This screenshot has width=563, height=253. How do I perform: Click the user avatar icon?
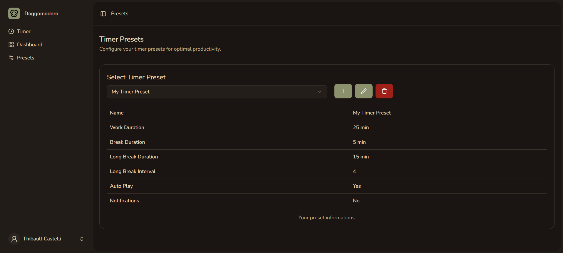coord(14,239)
